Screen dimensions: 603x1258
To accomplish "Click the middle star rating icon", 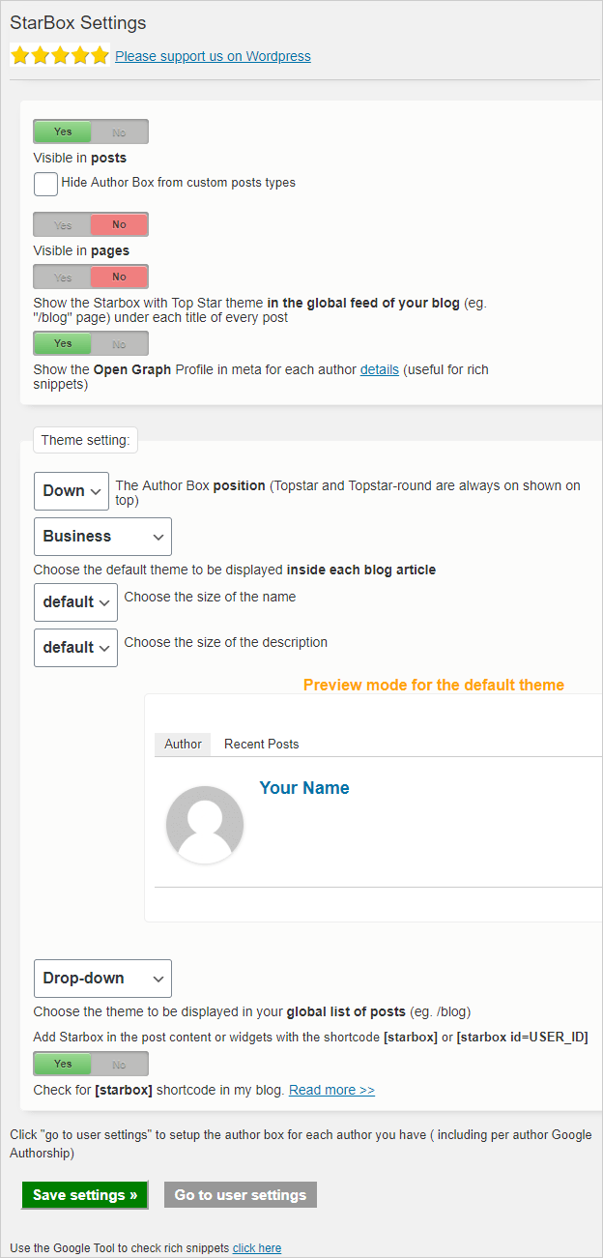I will [x=60, y=55].
